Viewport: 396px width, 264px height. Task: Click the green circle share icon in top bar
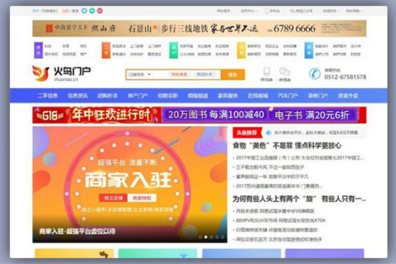click(x=92, y=11)
